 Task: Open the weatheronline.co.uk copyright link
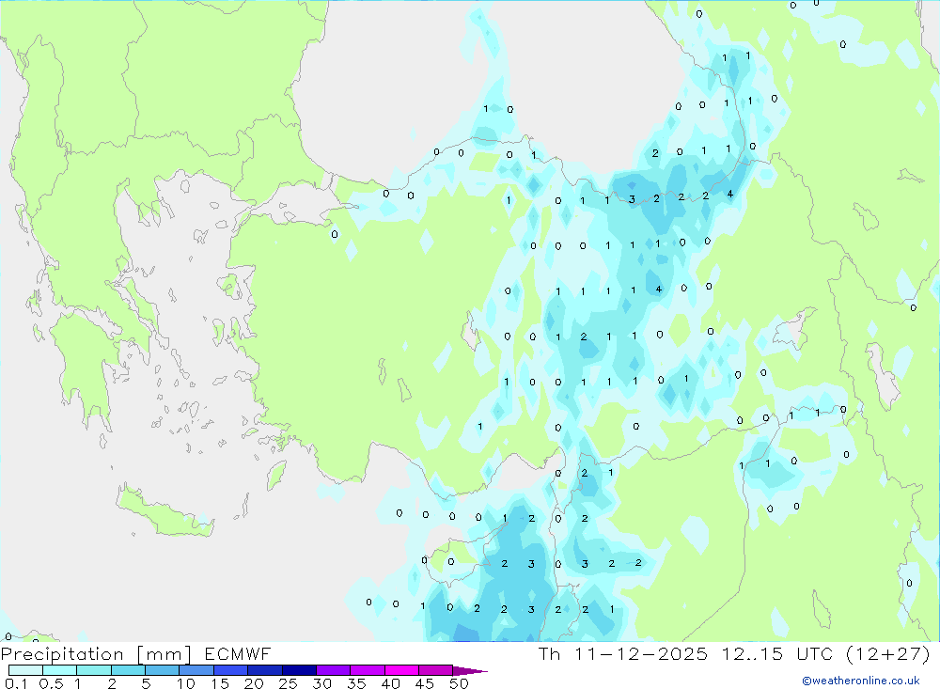(861, 681)
